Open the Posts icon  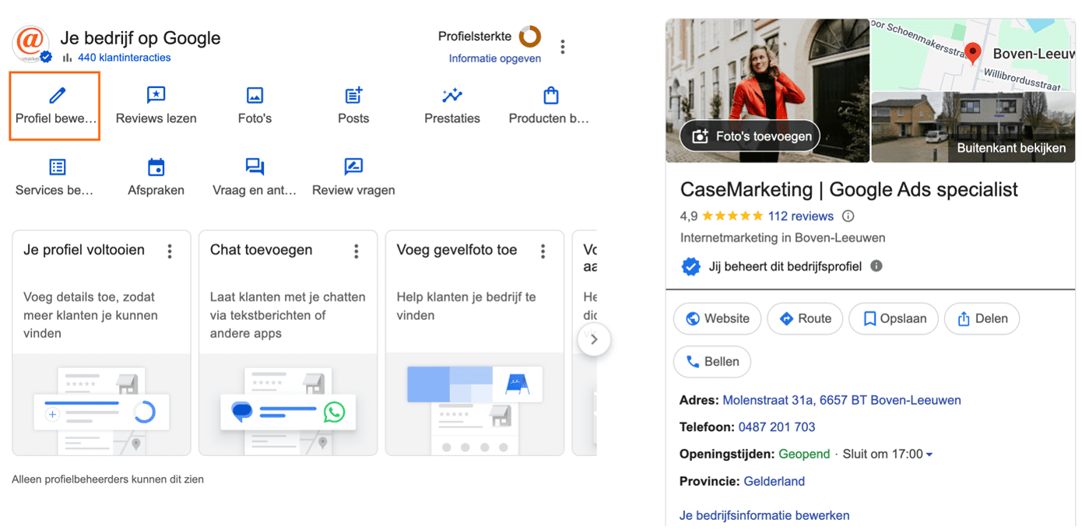pyautogui.click(x=353, y=95)
